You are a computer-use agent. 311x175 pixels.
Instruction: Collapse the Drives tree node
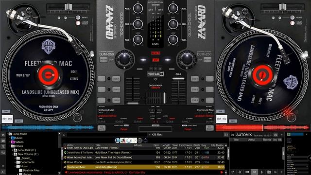click(x=10, y=146)
